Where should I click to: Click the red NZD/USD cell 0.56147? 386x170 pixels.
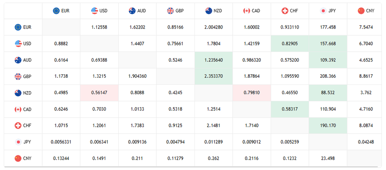point(99,93)
